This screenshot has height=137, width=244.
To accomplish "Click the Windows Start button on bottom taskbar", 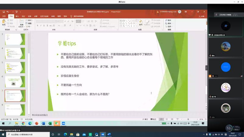I will [x=3, y=135].
